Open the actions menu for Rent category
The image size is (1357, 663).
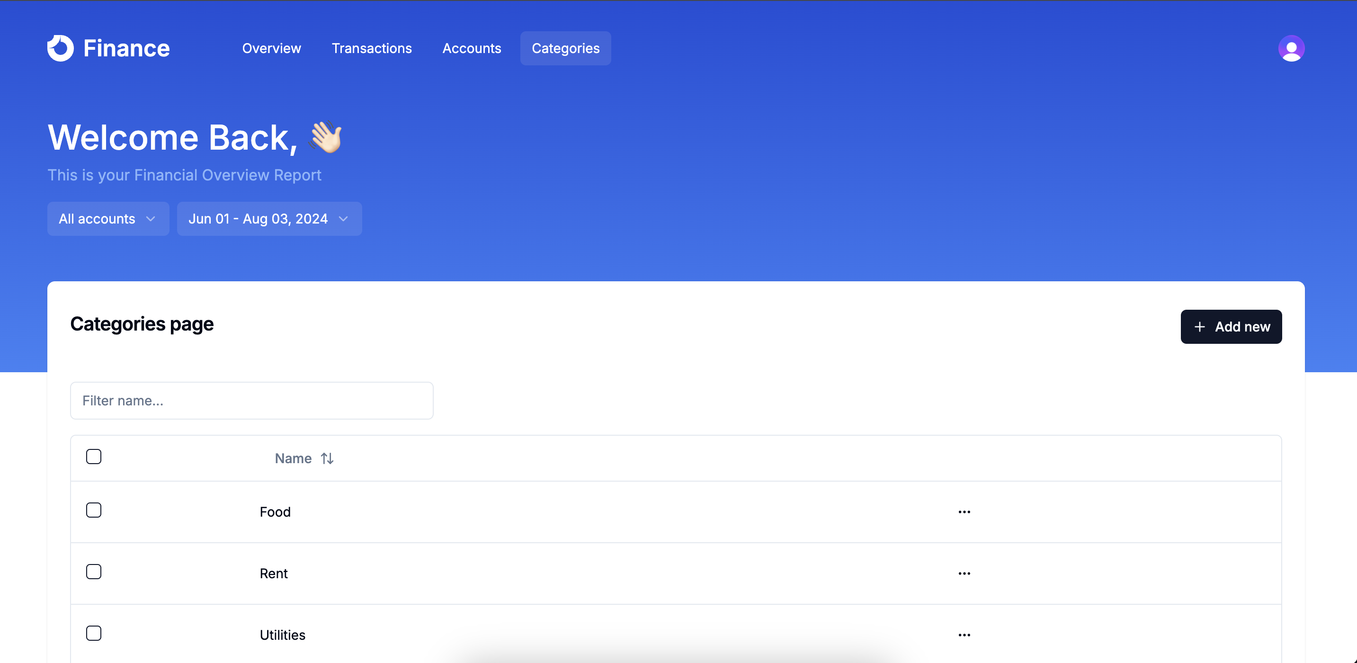pos(964,573)
